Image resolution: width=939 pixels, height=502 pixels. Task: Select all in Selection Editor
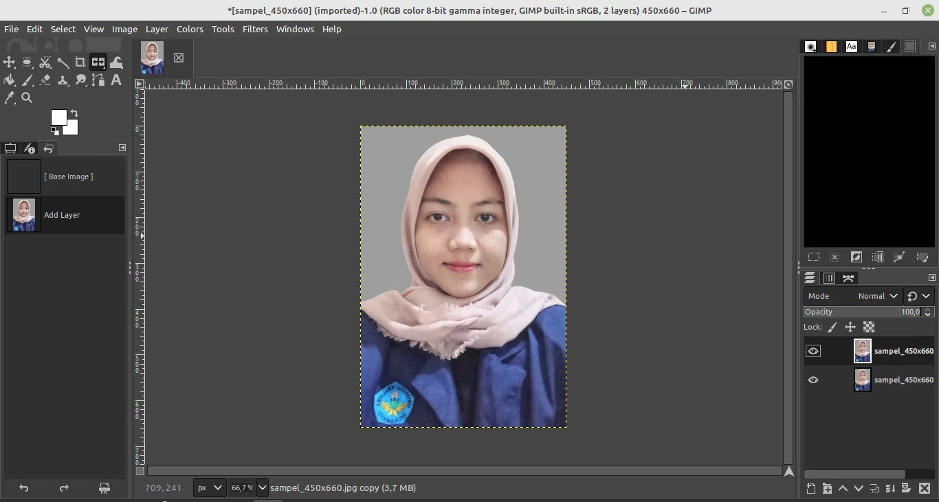pos(814,257)
